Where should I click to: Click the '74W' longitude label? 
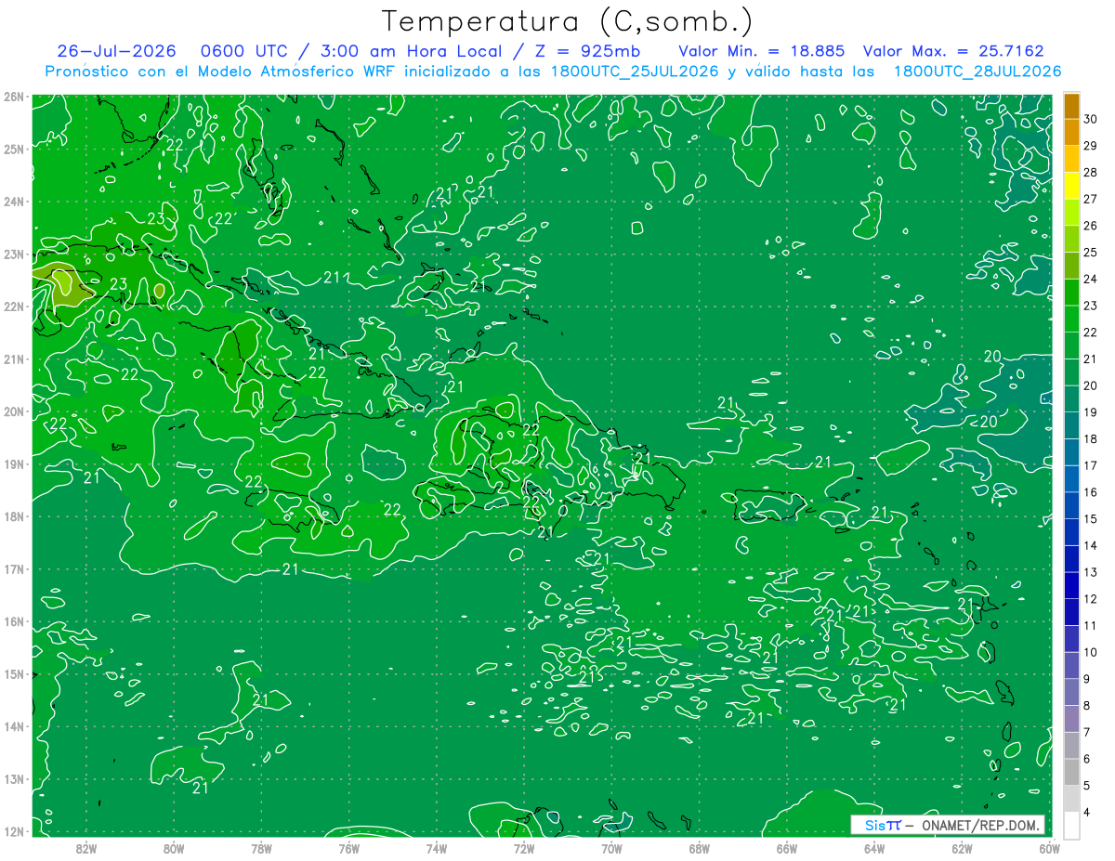pos(436,848)
